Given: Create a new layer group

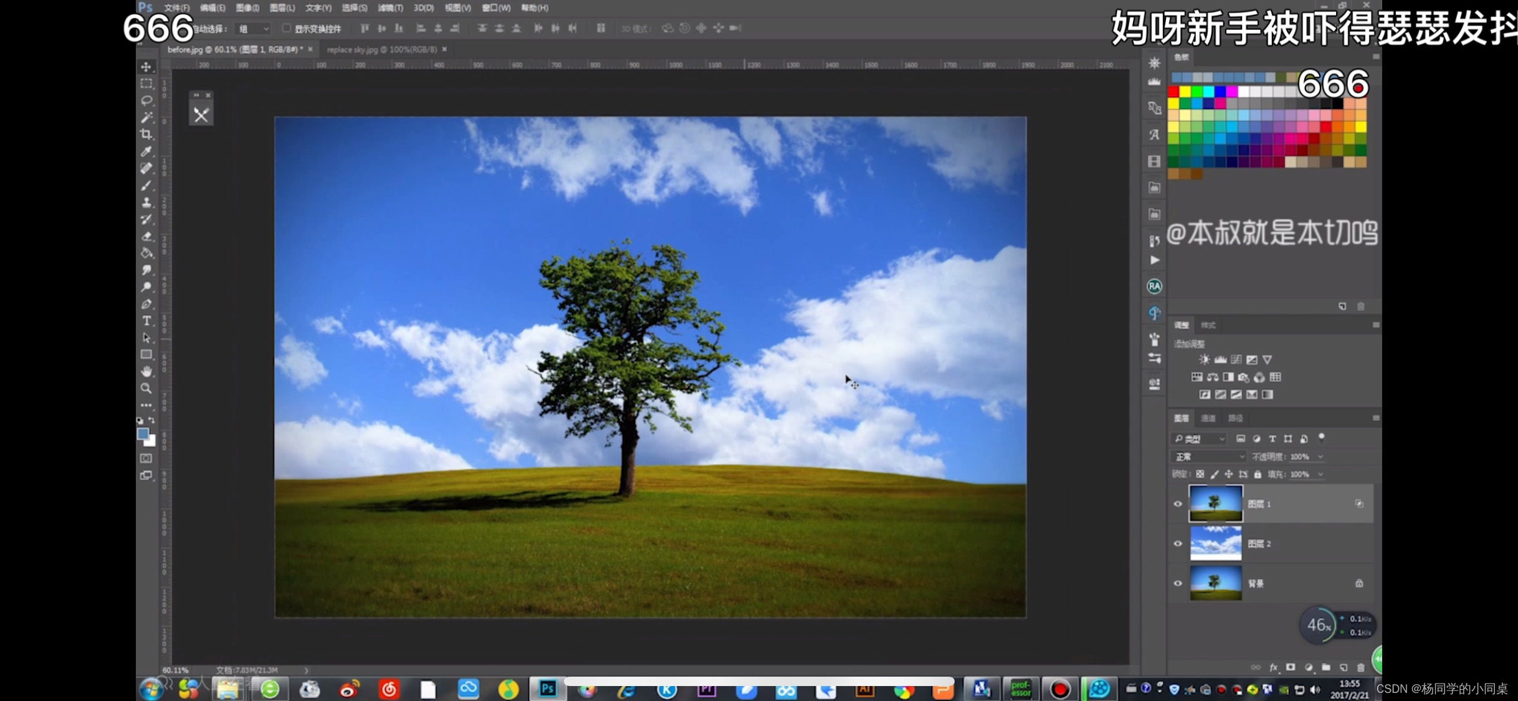Looking at the screenshot, I should click(1325, 667).
